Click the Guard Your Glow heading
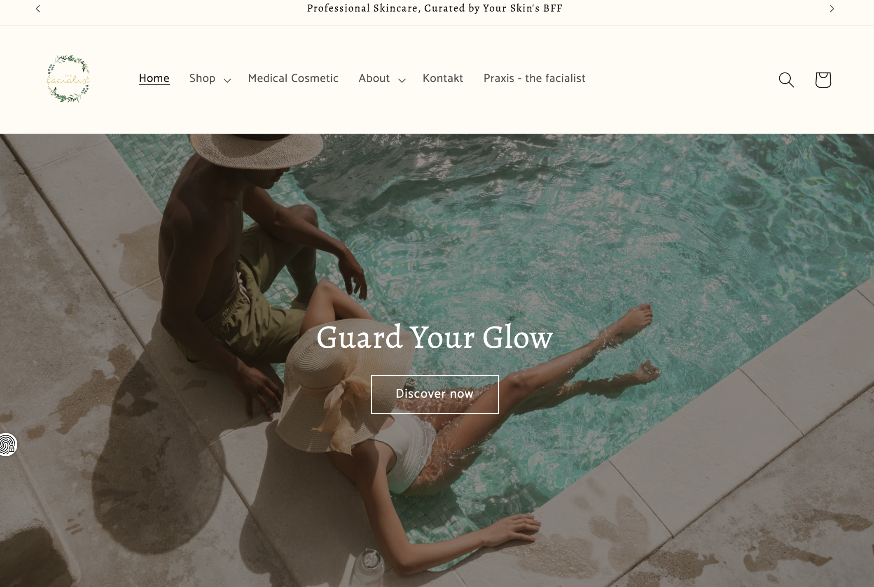Image resolution: width=874 pixels, height=587 pixels. (x=435, y=337)
